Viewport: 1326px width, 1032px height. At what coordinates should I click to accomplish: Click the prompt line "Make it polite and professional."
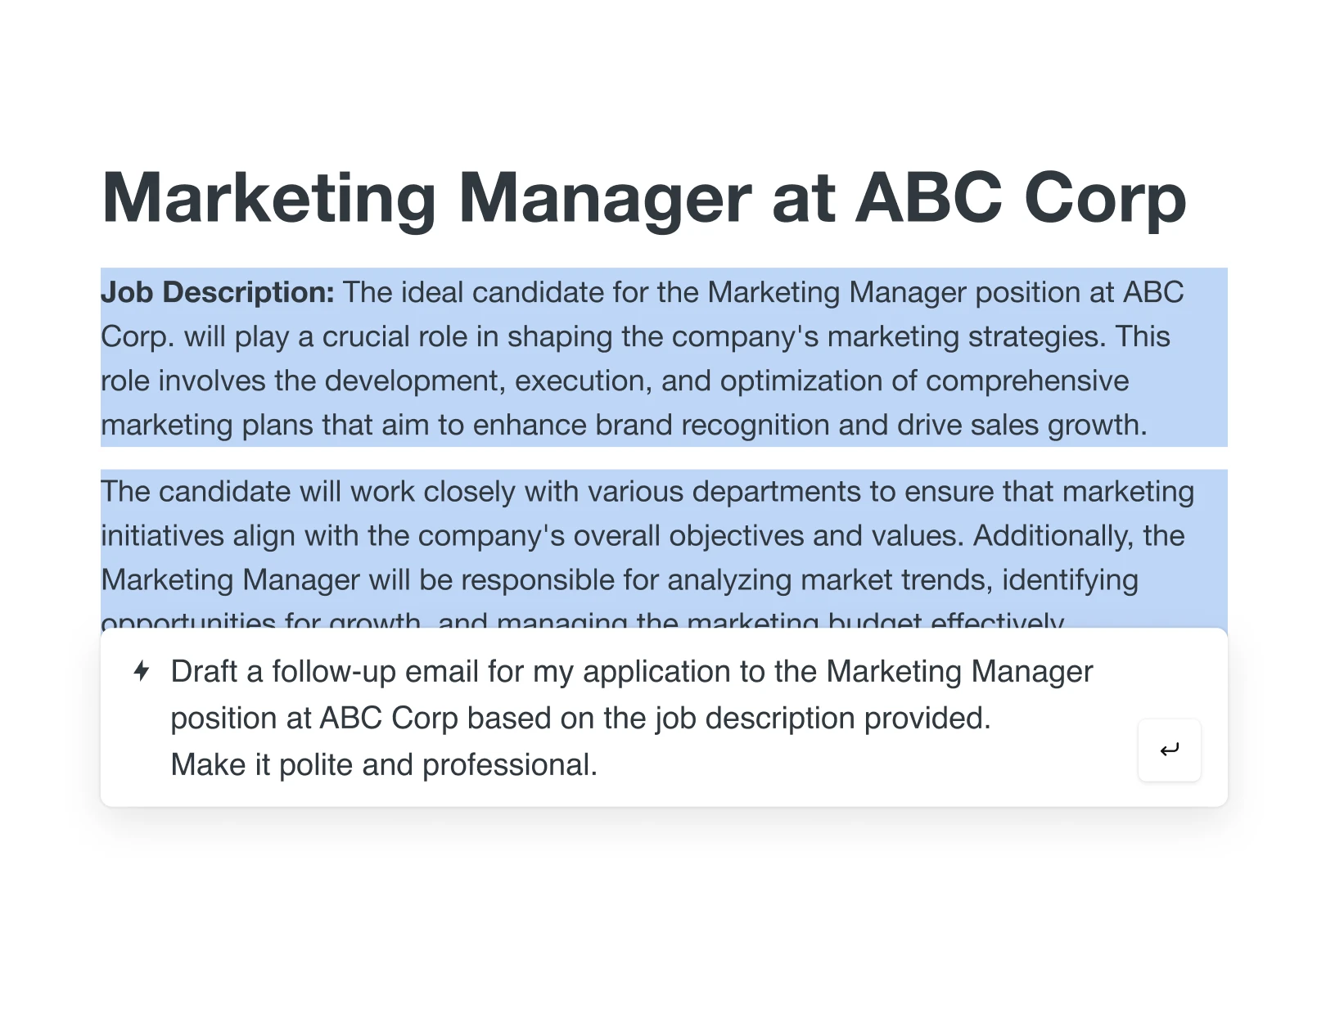pos(384,764)
